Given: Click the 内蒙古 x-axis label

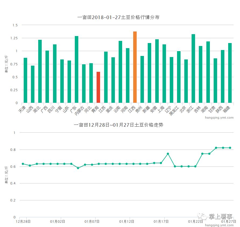Looking at the screenshot, I should point(79,111).
